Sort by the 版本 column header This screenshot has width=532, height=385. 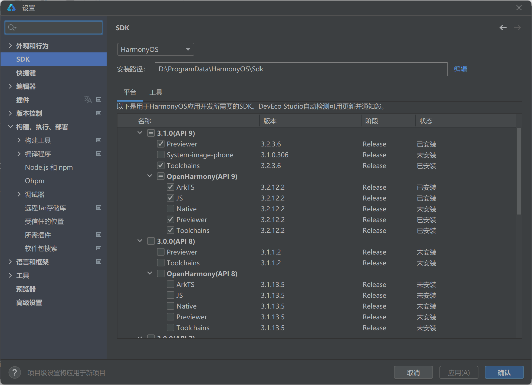click(310, 121)
